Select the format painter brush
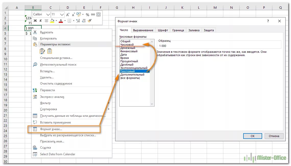This screenshot has height=166, width=291. (x=90, y=21)
